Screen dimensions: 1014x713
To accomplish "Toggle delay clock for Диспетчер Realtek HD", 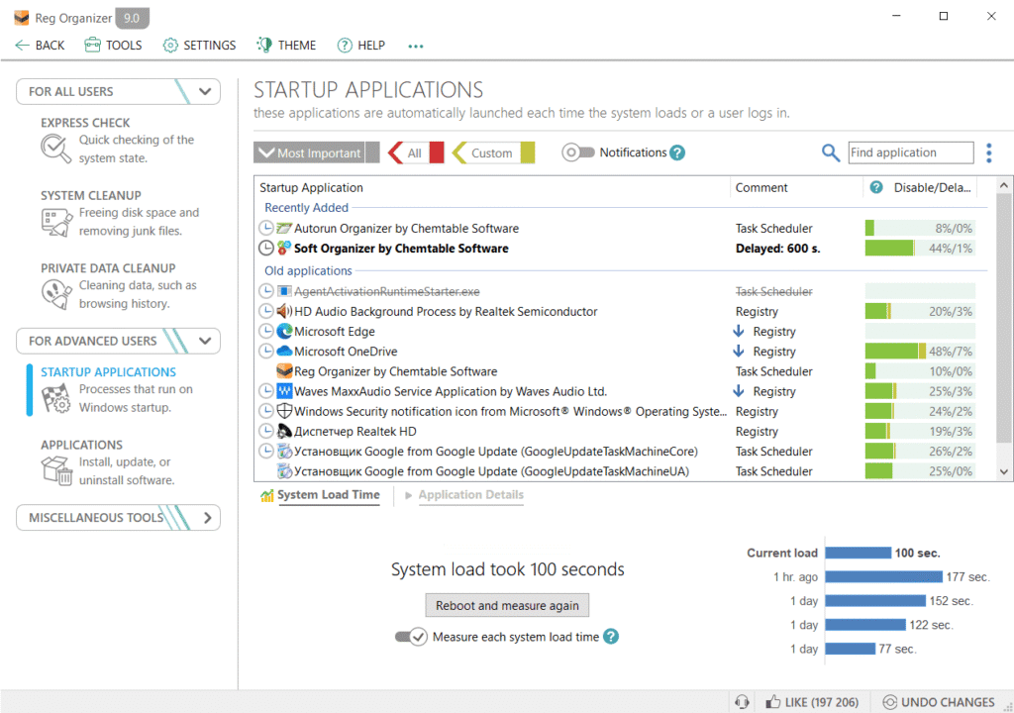I will [265, 431].
